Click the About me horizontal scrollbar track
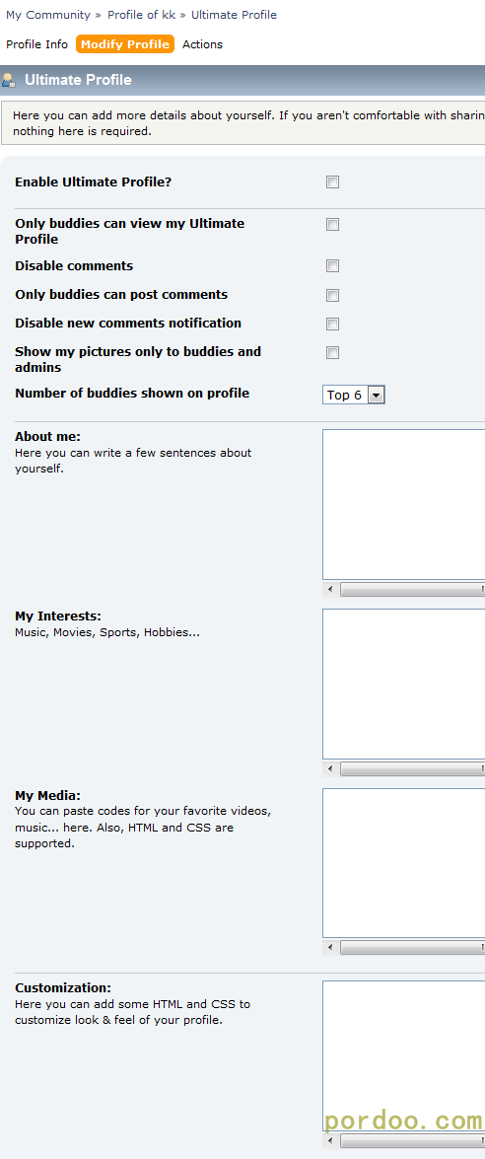The image size is (485, 1159). pyautogui.click(x=411, y=590)
